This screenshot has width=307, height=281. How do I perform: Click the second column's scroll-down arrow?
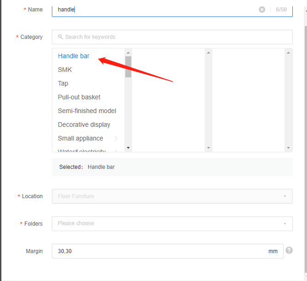click(208, 148)
